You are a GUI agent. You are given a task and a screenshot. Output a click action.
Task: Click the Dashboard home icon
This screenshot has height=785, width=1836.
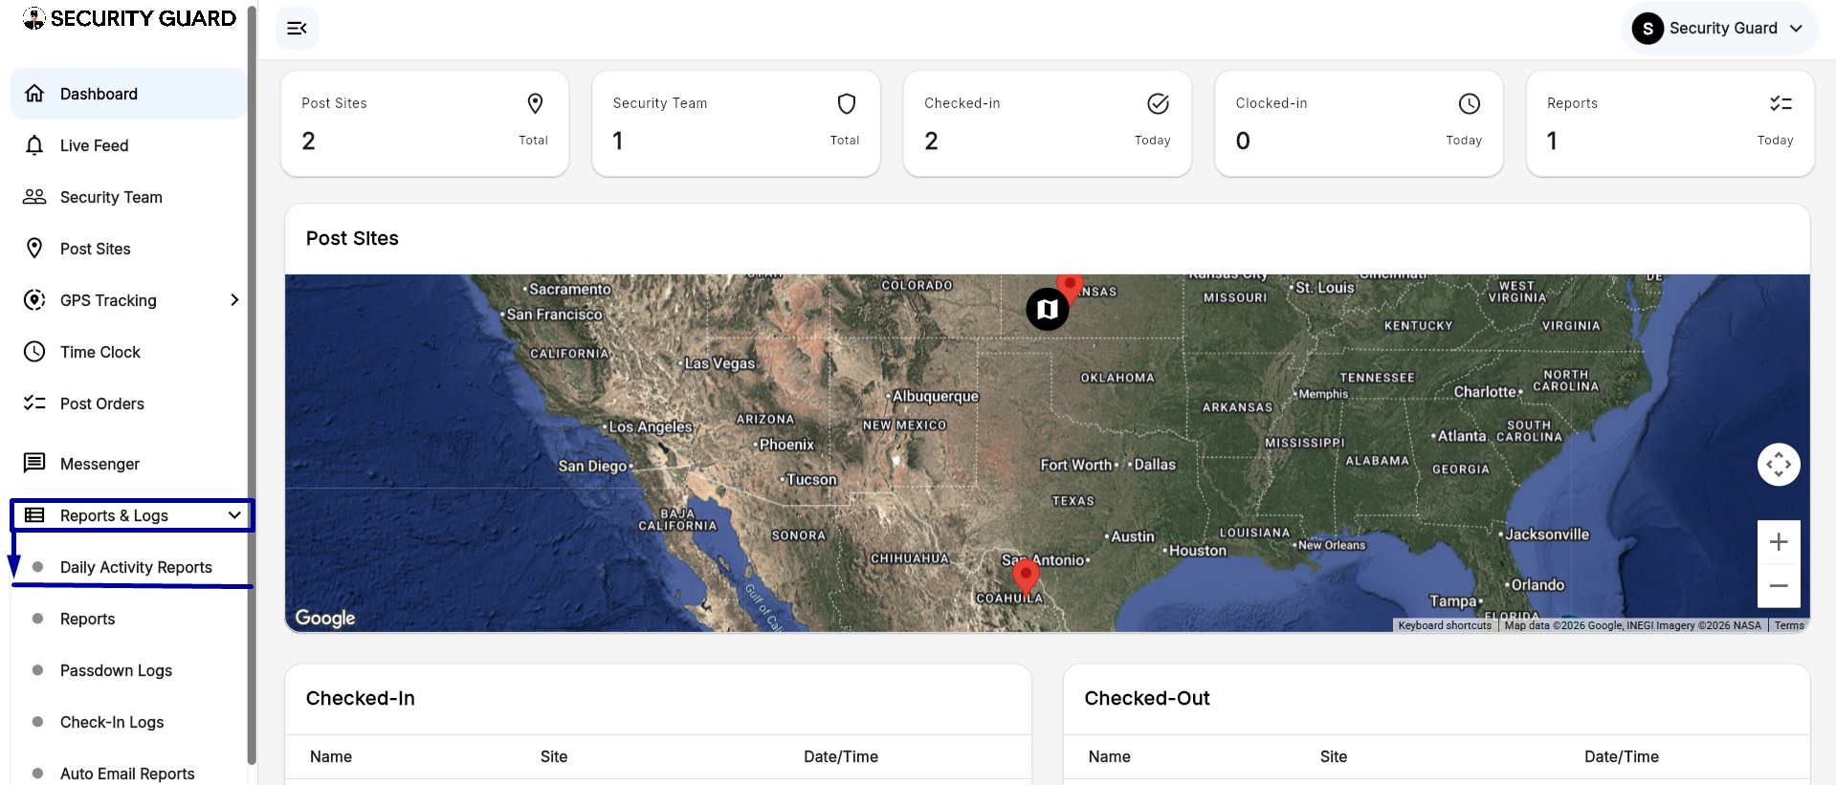[34, 94]
